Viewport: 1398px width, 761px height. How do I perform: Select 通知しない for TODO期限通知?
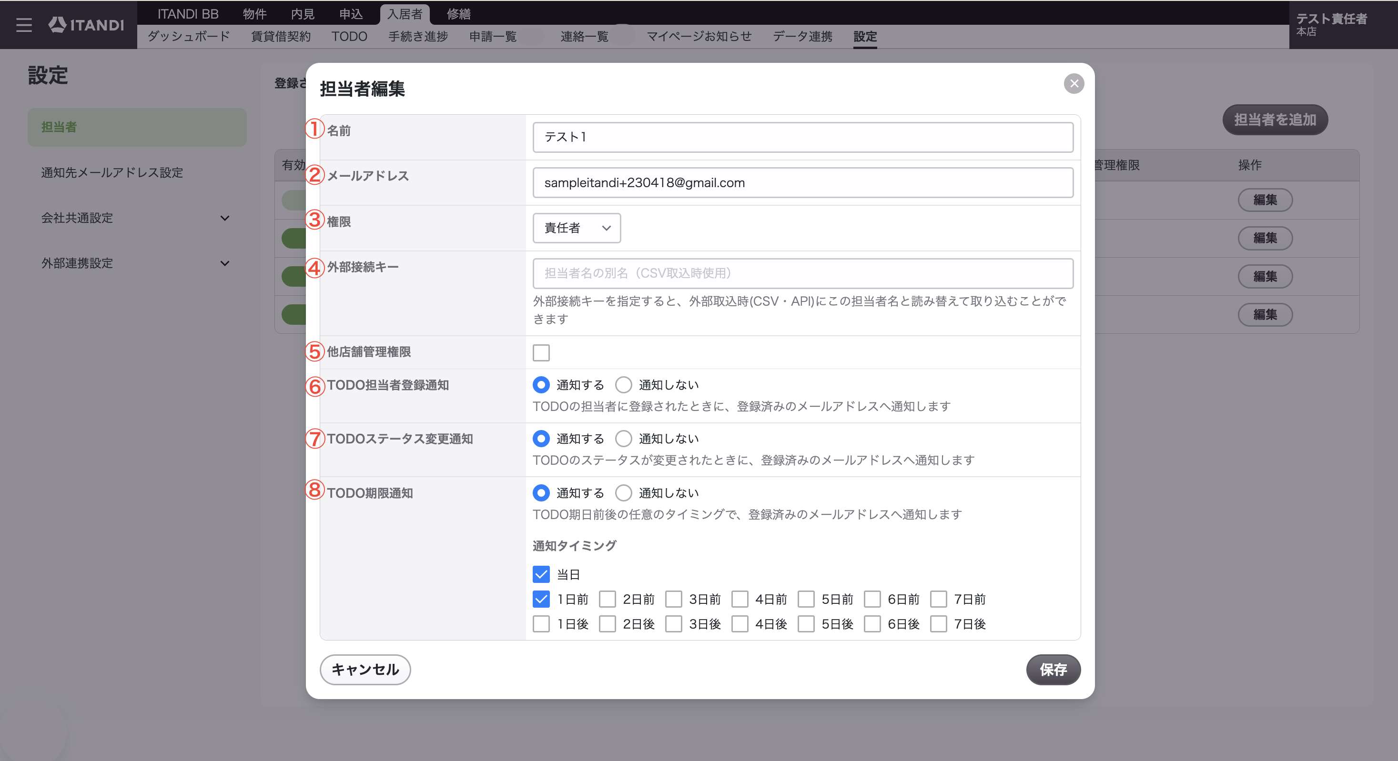(624, 492)
